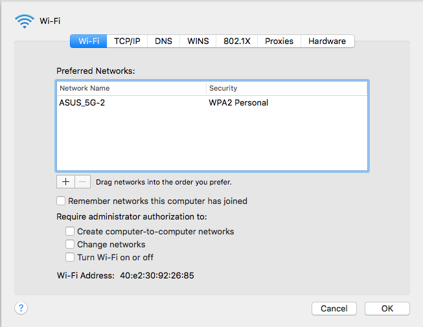The image size is (423, 327).
Task: Open the DNS tab
Action: (x=163, y=41)
